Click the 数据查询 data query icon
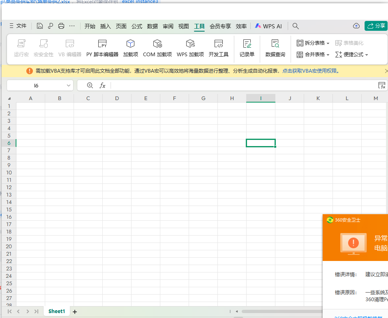Screen dimensions: 388x318 (x=275, y=48)
